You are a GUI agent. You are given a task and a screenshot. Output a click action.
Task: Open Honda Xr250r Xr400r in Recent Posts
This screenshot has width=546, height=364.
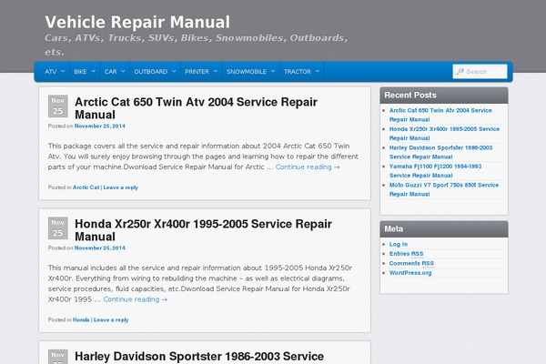tap(444, 134)
